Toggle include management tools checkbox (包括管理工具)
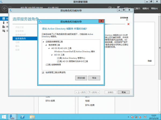The height and width of the screenshot is (120, 161). tap(43, 73)
